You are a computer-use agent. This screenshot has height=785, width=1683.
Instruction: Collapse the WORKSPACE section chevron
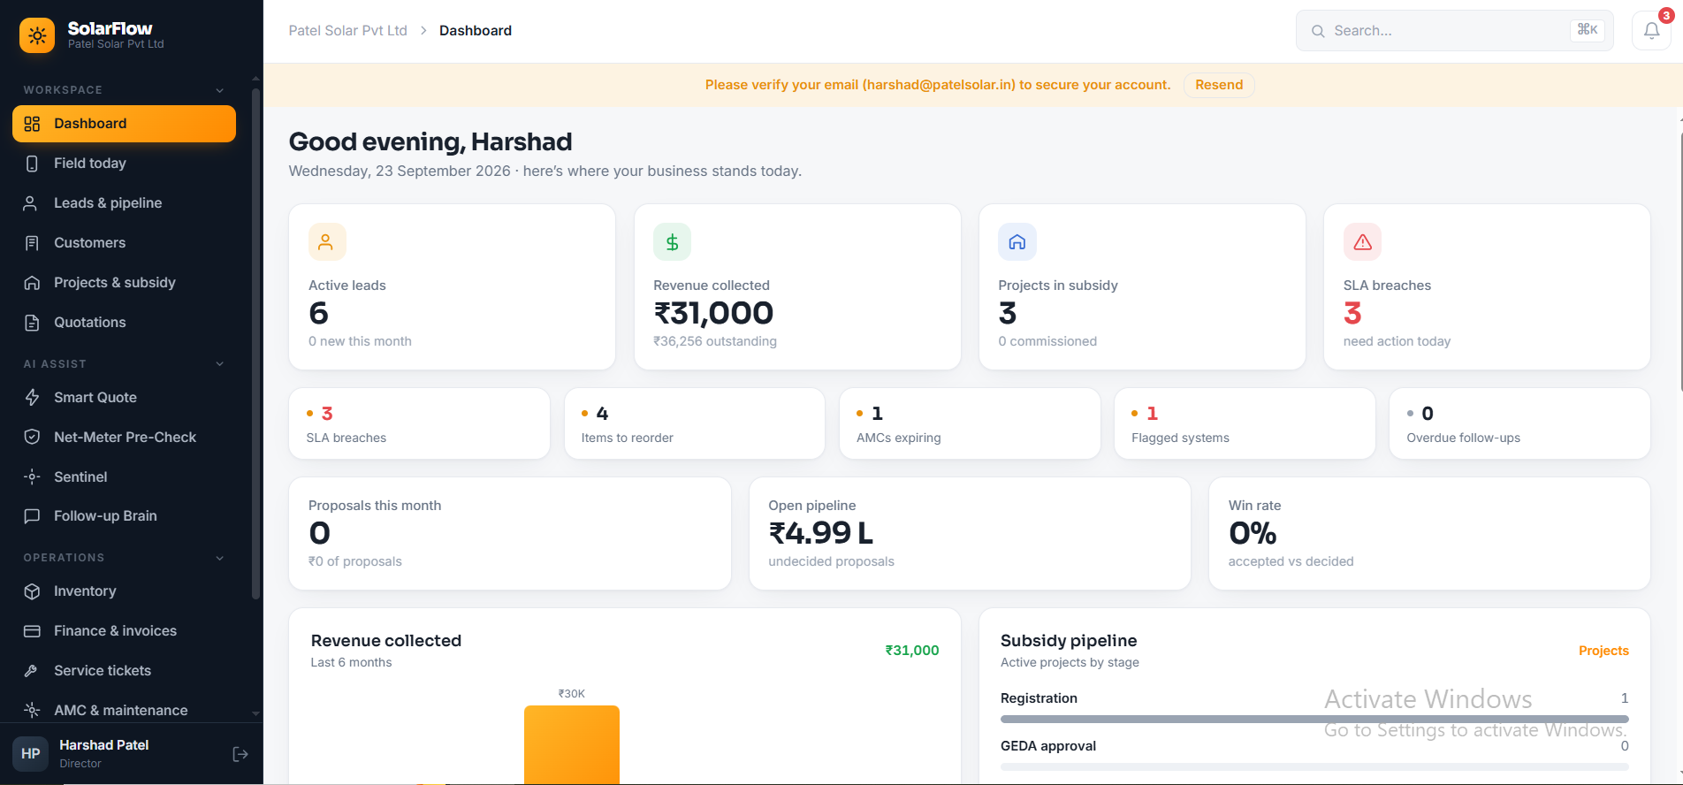click(220, 90)
